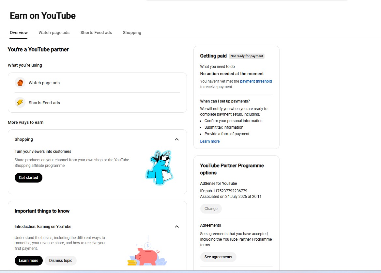Click Learn more link in Getting paid

tap(210, 141)
